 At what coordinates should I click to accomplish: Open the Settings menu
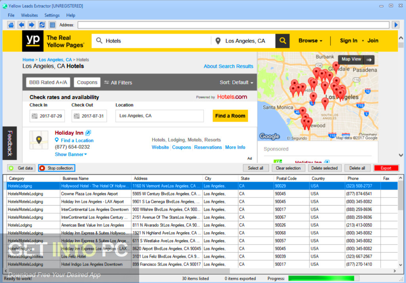52,15
